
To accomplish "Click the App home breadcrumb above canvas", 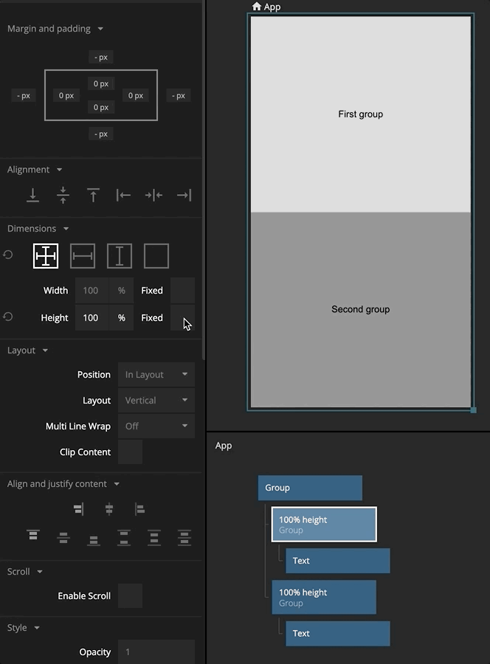I will (x=266, y=7).
